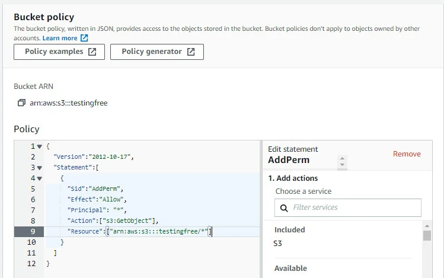This screenshot has width=444, height=278.
Task: Click the statement selector down arrow
Action: point(342,164)
